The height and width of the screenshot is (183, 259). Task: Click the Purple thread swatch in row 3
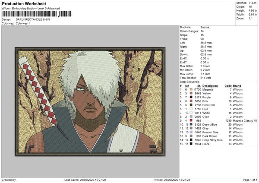point(192,97)
